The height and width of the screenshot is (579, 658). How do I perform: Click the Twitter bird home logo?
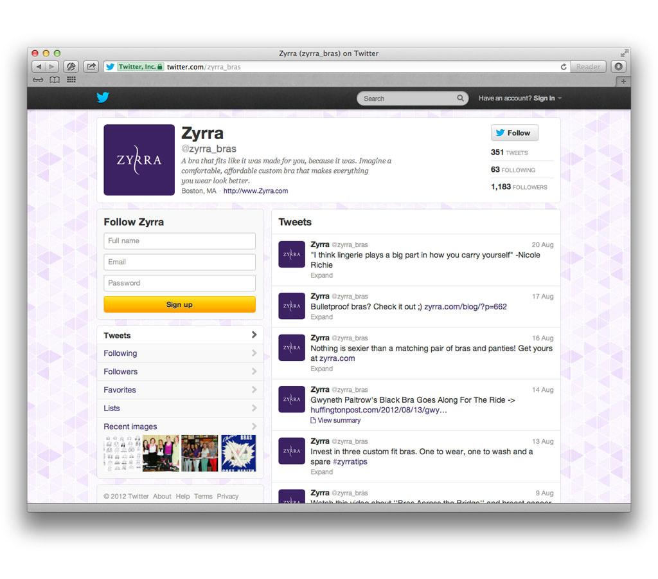pyautogui.click(x=103, y=98)
